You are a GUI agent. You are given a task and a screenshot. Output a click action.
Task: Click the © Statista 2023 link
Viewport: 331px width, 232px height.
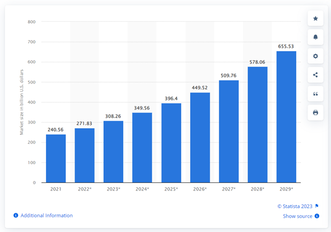click(x=295, y=206)
